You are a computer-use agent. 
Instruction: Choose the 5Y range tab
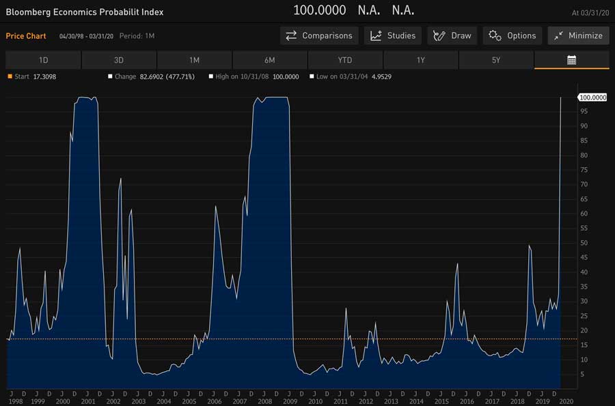pos(496,60)
